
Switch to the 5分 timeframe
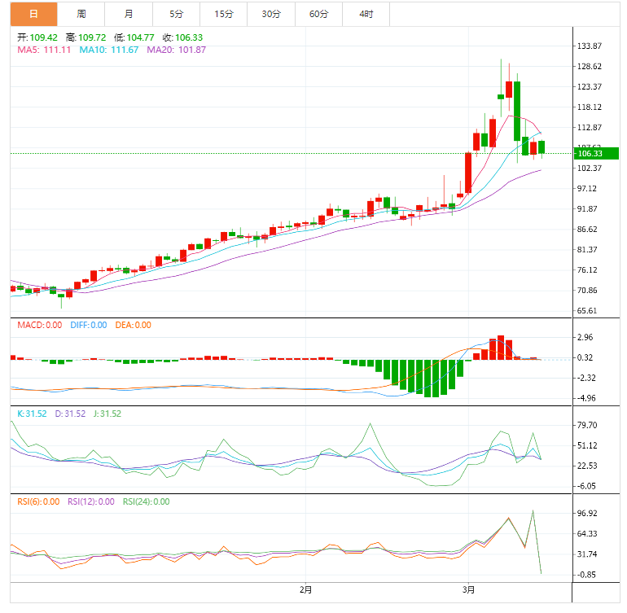point(177,14)
